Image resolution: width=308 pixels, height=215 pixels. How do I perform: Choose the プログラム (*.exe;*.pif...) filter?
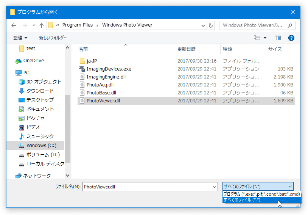pyautogui.click(x=261, y=194)
